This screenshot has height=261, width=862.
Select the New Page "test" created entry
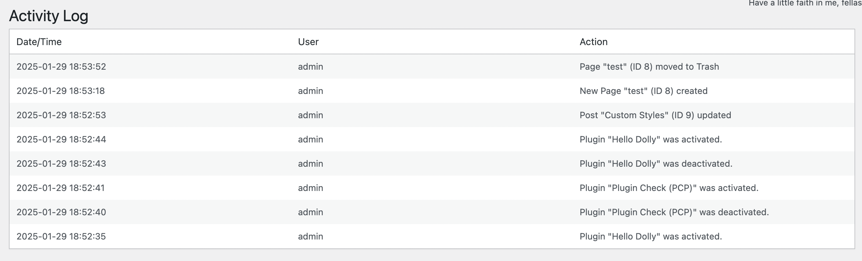tap(643, 91)
